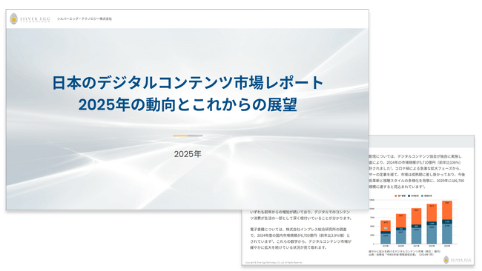Image resolution: width=482 pixels, height=271 pixels.
Task: Select the subtitle 2025年の動向とこれからの展望
Action: [x=188, y=104]
